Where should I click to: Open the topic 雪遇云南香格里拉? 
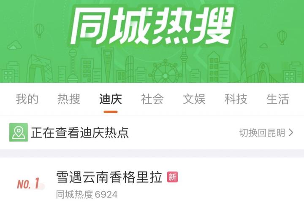[109, 177]
